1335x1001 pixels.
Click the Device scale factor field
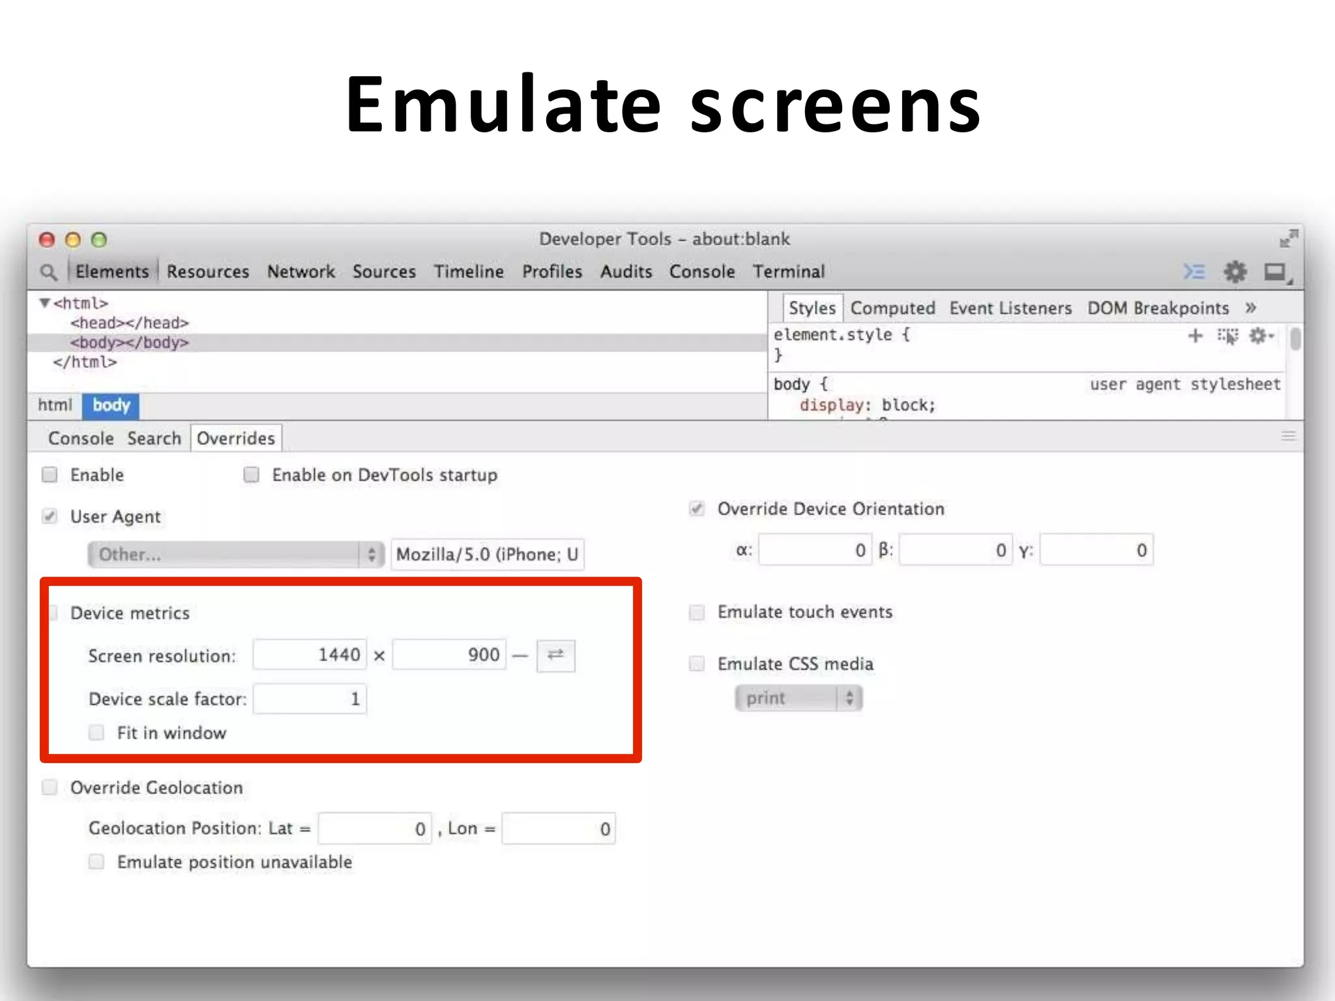[310, 699]
